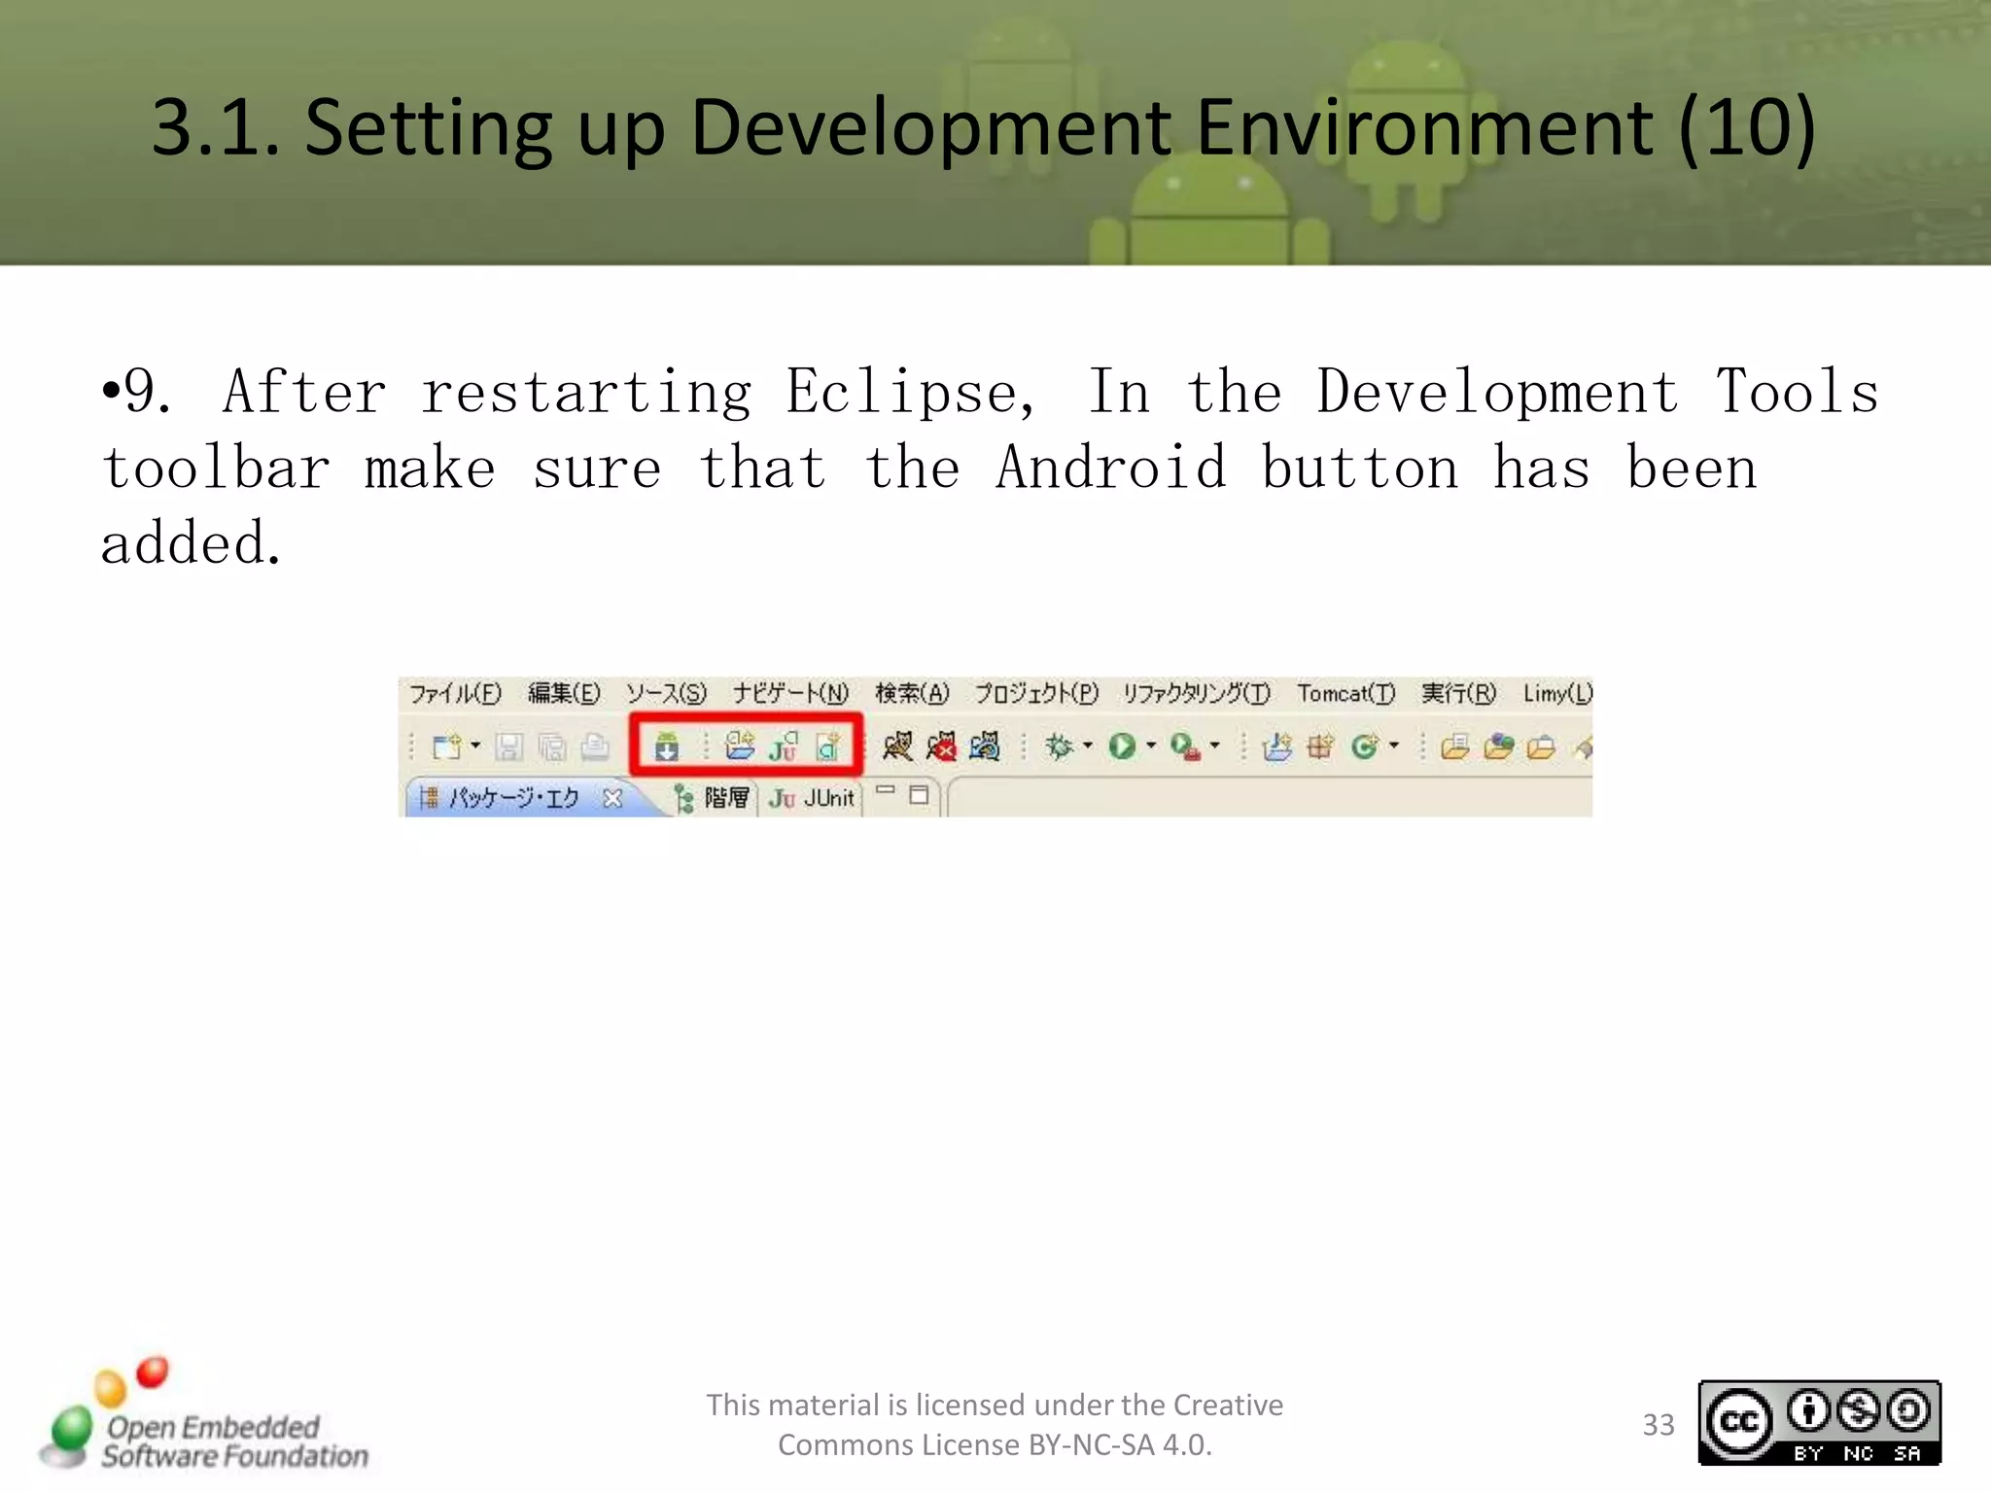Screen dimensions: 1991x1493
Task: Expand the New Java Class dropdown arrow
Action: click(x=1394, y=746)
